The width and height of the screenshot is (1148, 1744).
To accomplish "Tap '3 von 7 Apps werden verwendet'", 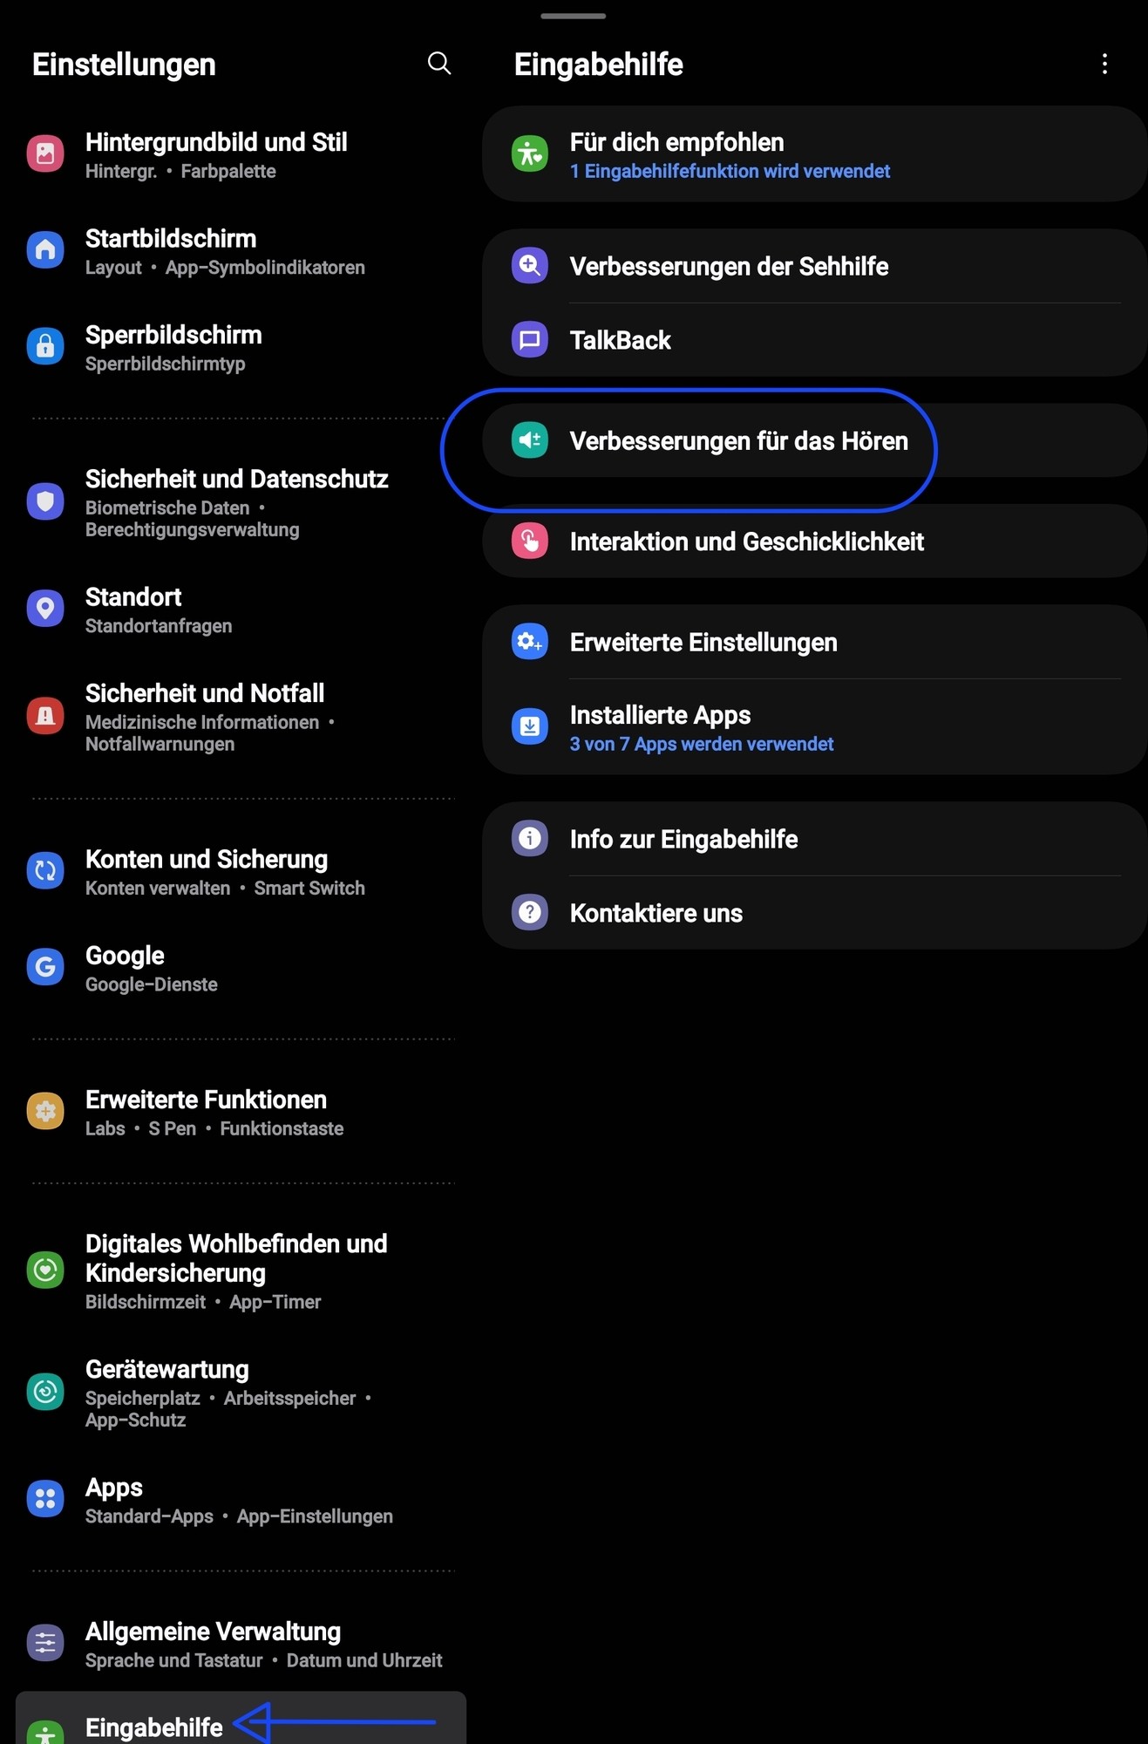I will pyautogui.click(x=702, y=745).
